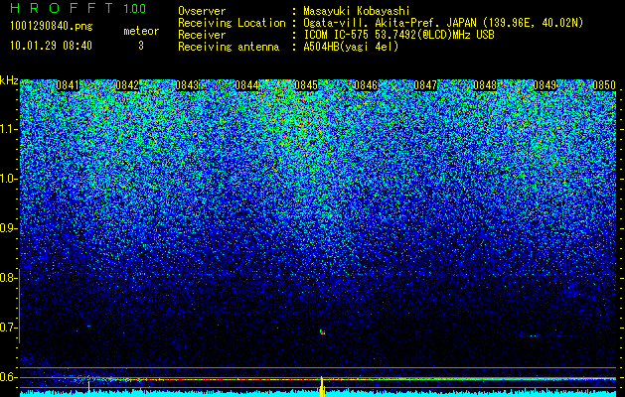Viewport: 625px width, 397px height.
Task: Click the 1.0 kHz axis label
Action: click(8, 179)
